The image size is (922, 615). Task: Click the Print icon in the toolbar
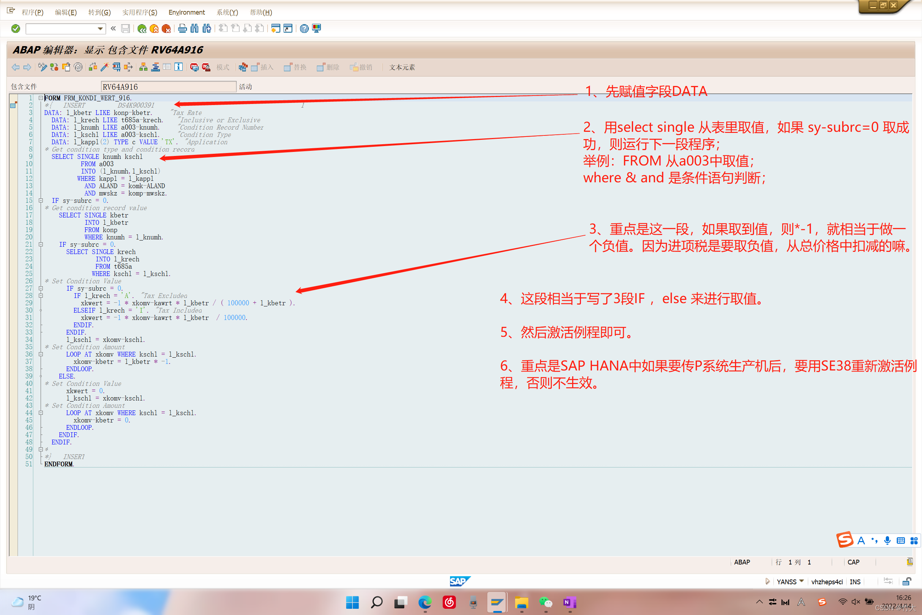[182, 29]
